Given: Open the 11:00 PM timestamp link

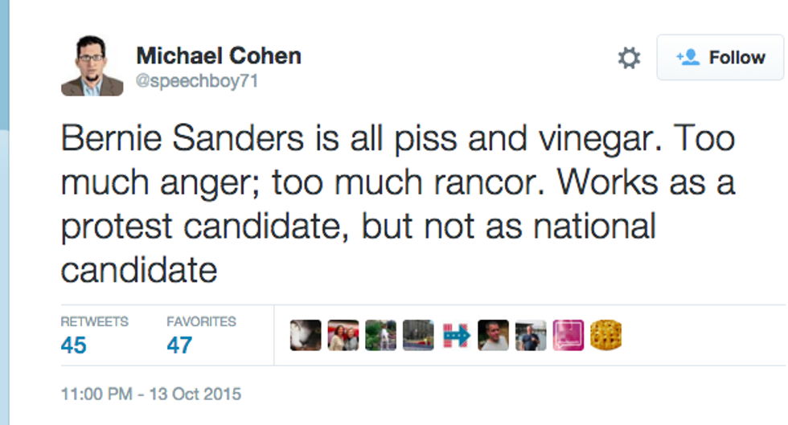Looking at the screenshot, I should [x=150, y=394].
